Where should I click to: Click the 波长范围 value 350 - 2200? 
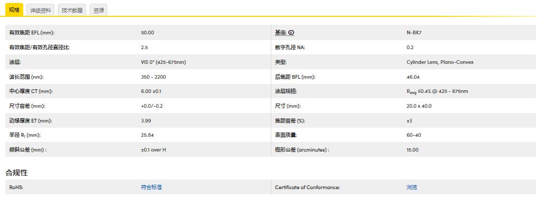(154, 77)
